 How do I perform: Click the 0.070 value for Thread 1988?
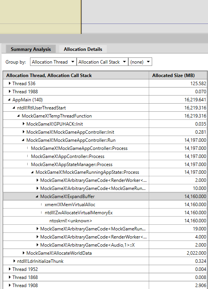(200, 92)
